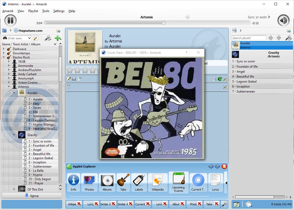
Task: Click the playlist bookmarks star icon
Action: (x=288, y=31)
